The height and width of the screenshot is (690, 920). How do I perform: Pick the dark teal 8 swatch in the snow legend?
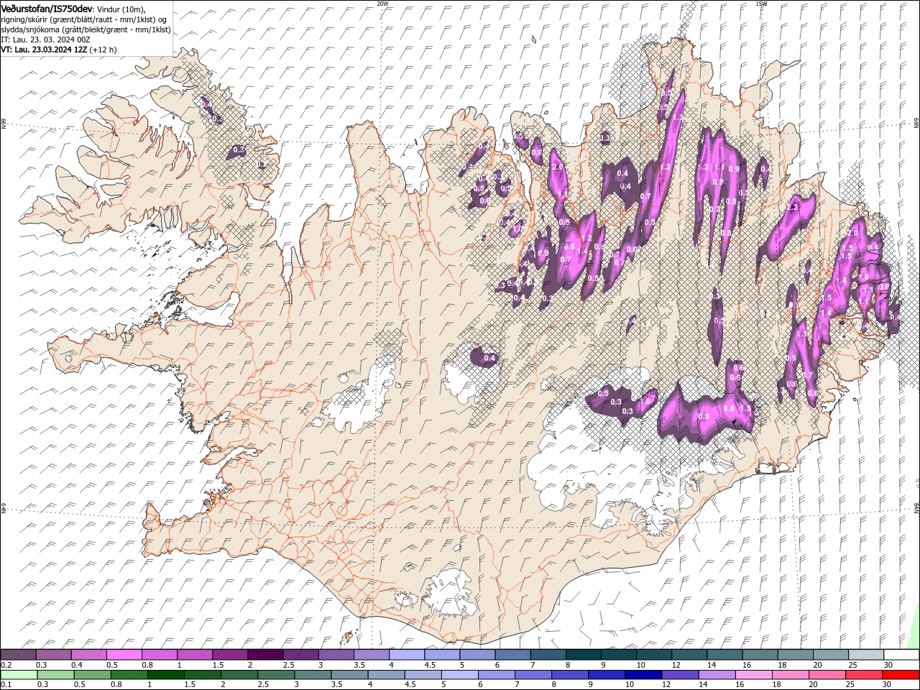pos(584,655)
